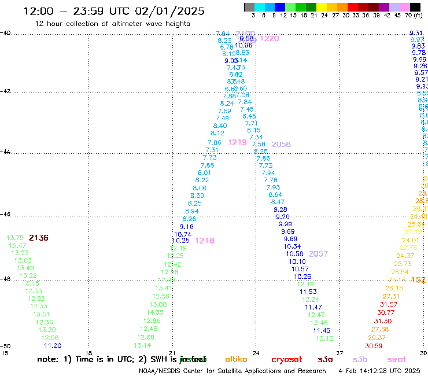Click the latitude axis label '-46'

(x=5, y=214)
